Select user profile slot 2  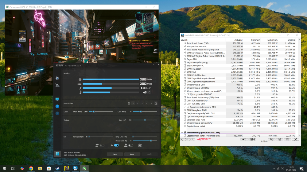pos(138,104)
